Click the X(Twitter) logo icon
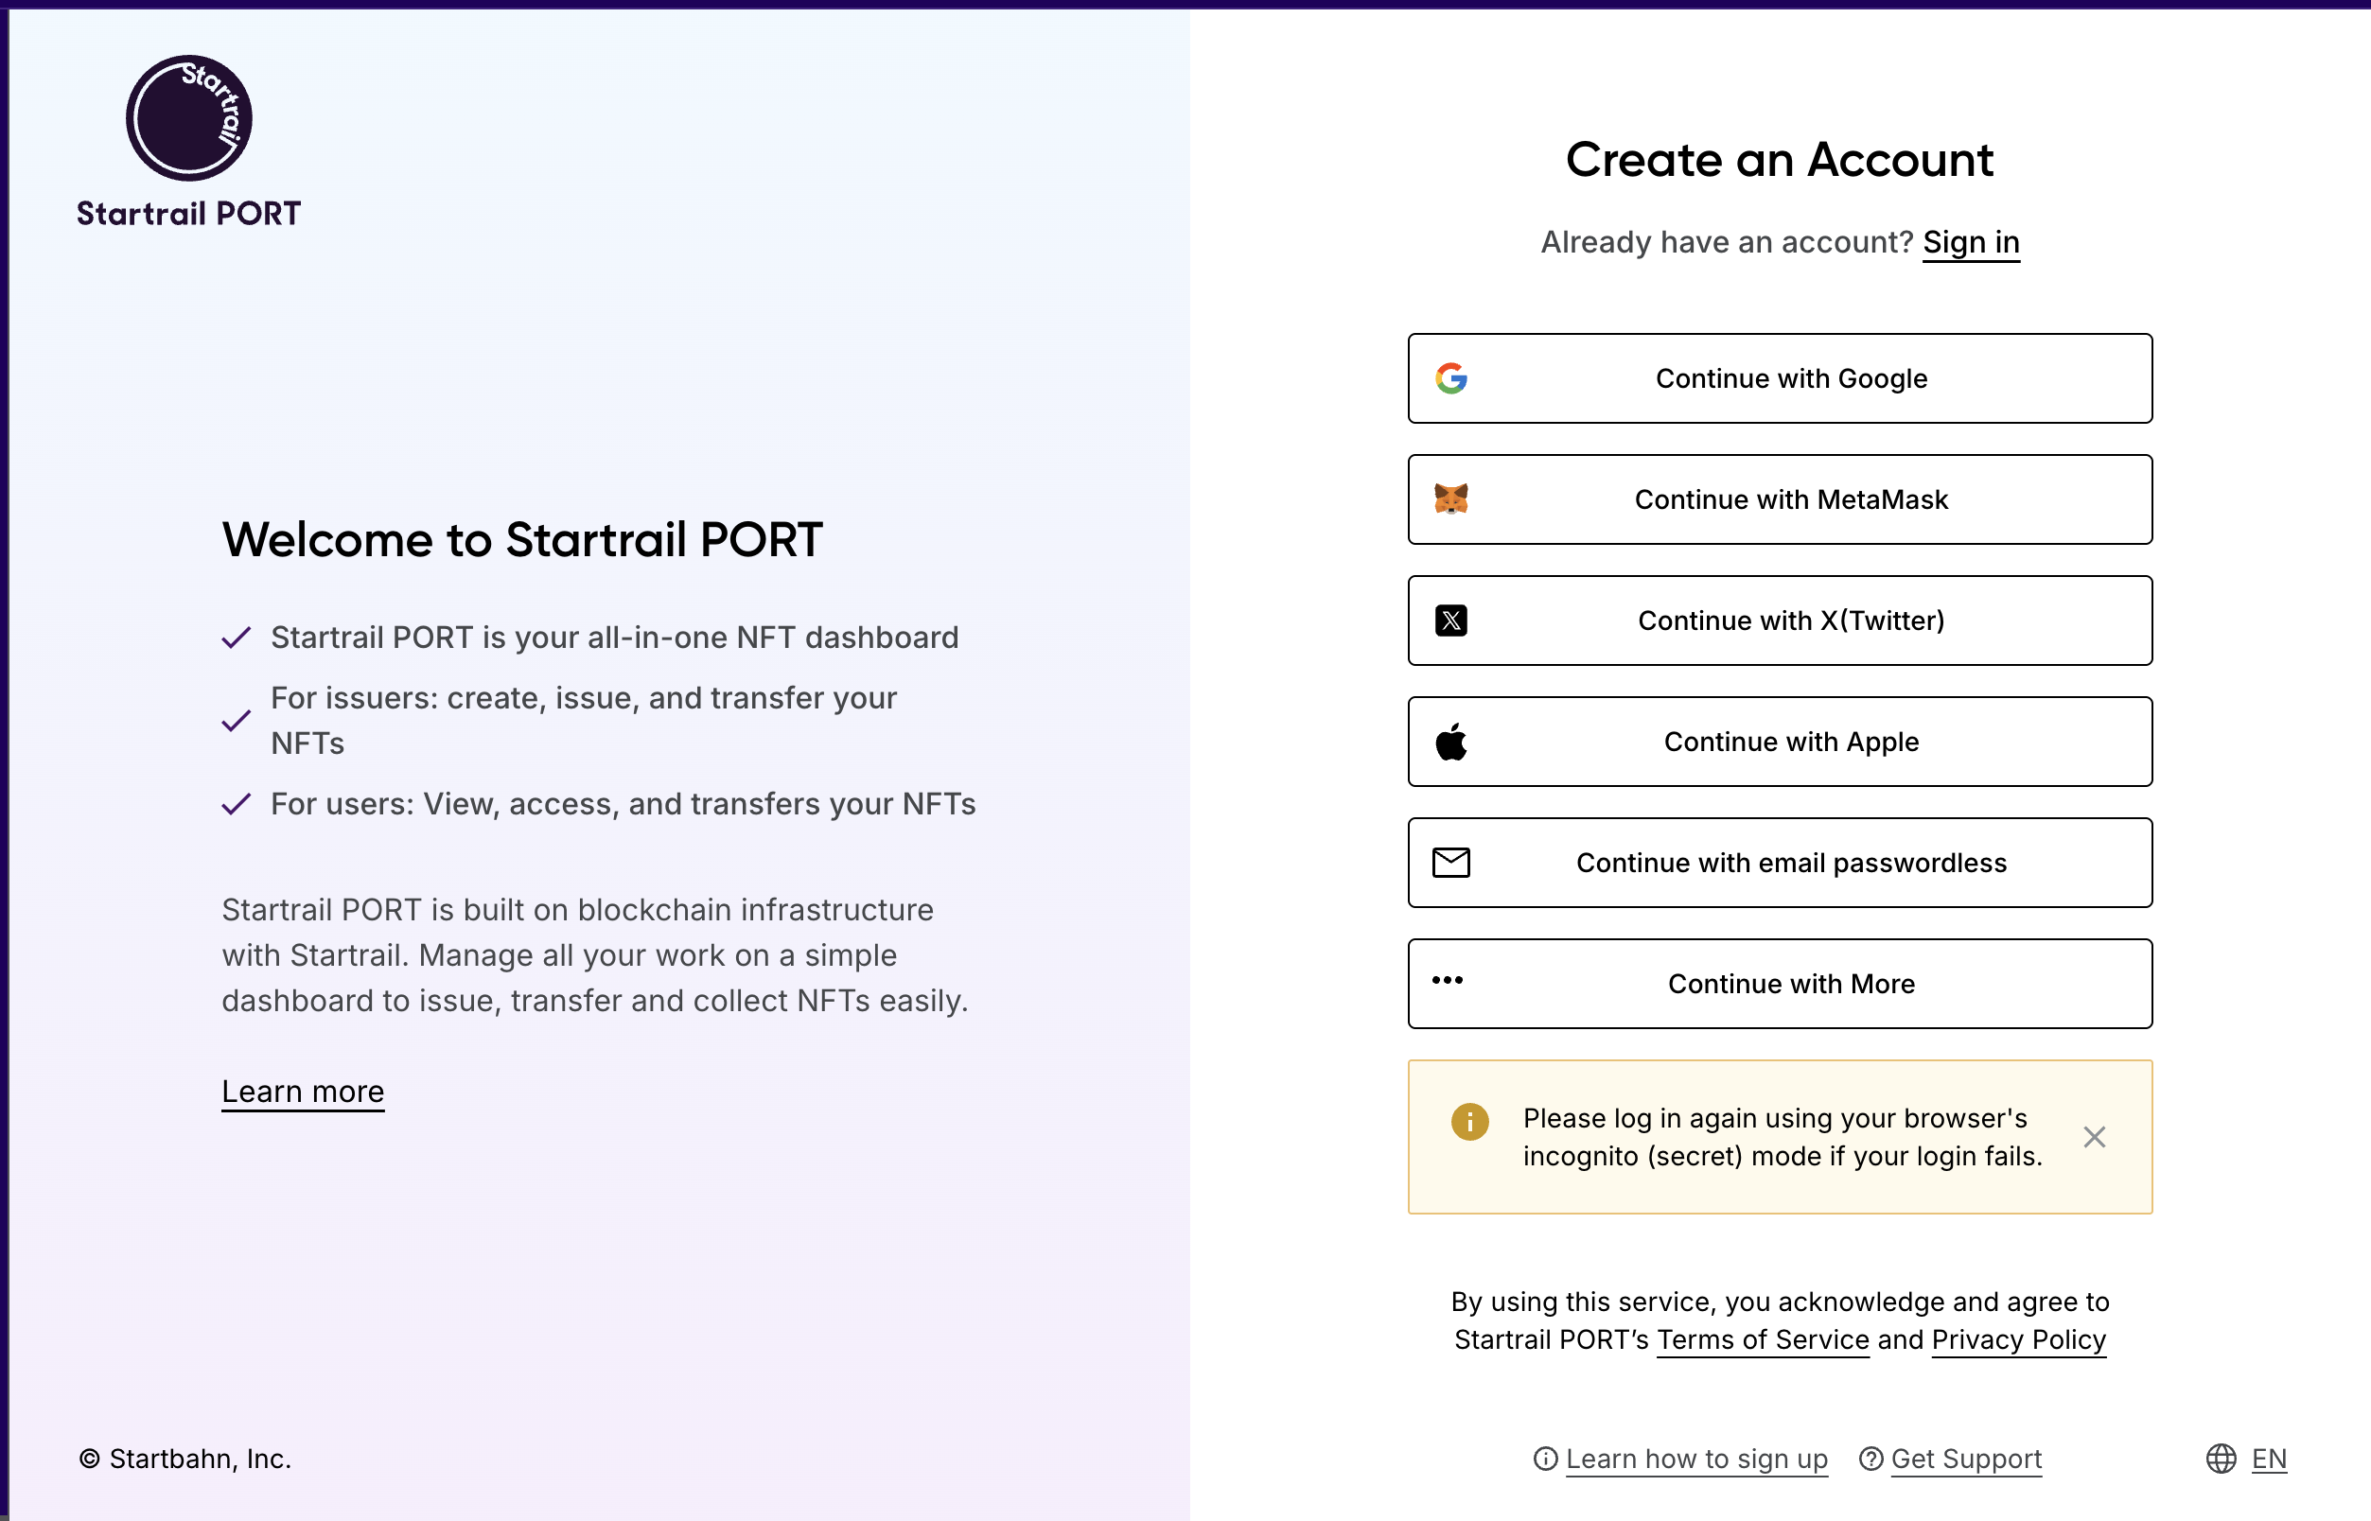This screenshot has height=1521, width=2371. [1451, 621]
